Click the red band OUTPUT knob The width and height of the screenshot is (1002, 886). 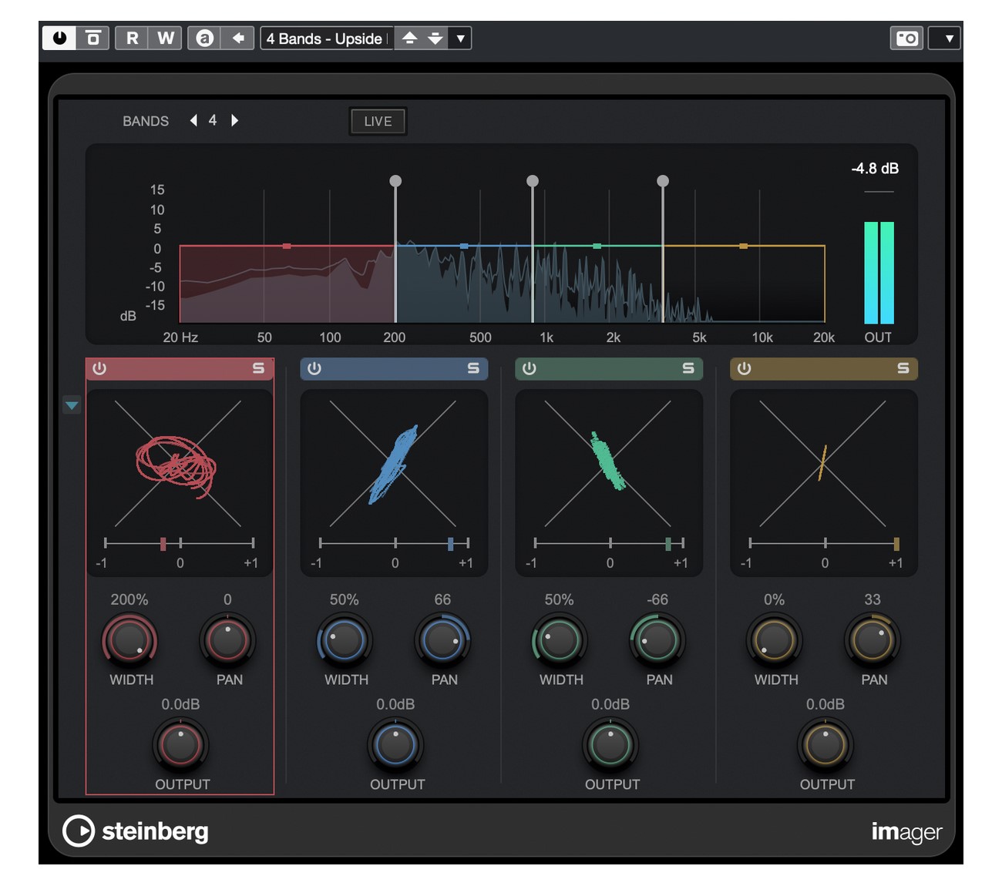click(x=181, y=745)
